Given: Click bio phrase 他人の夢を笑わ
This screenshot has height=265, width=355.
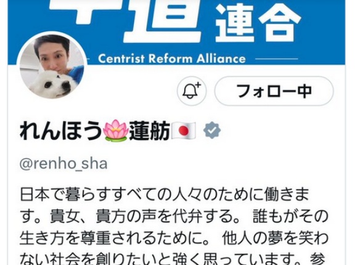Looking at the screenshot, I should pos(275,238).
